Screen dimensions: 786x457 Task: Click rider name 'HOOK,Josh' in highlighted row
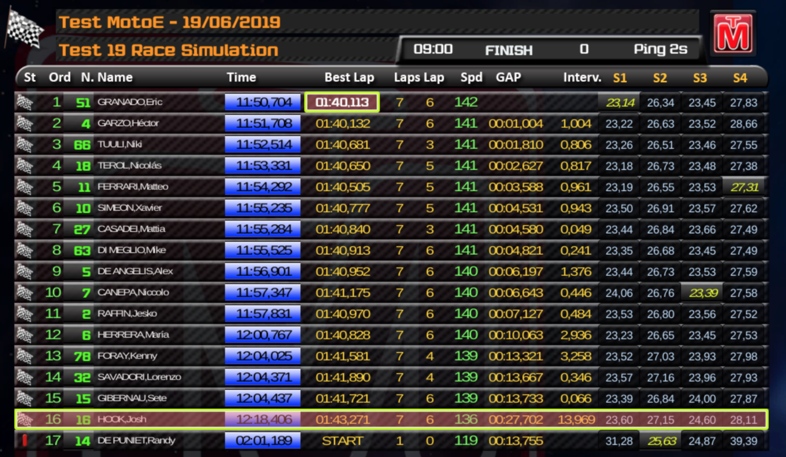pyautogui.click(x=122, y=419)
